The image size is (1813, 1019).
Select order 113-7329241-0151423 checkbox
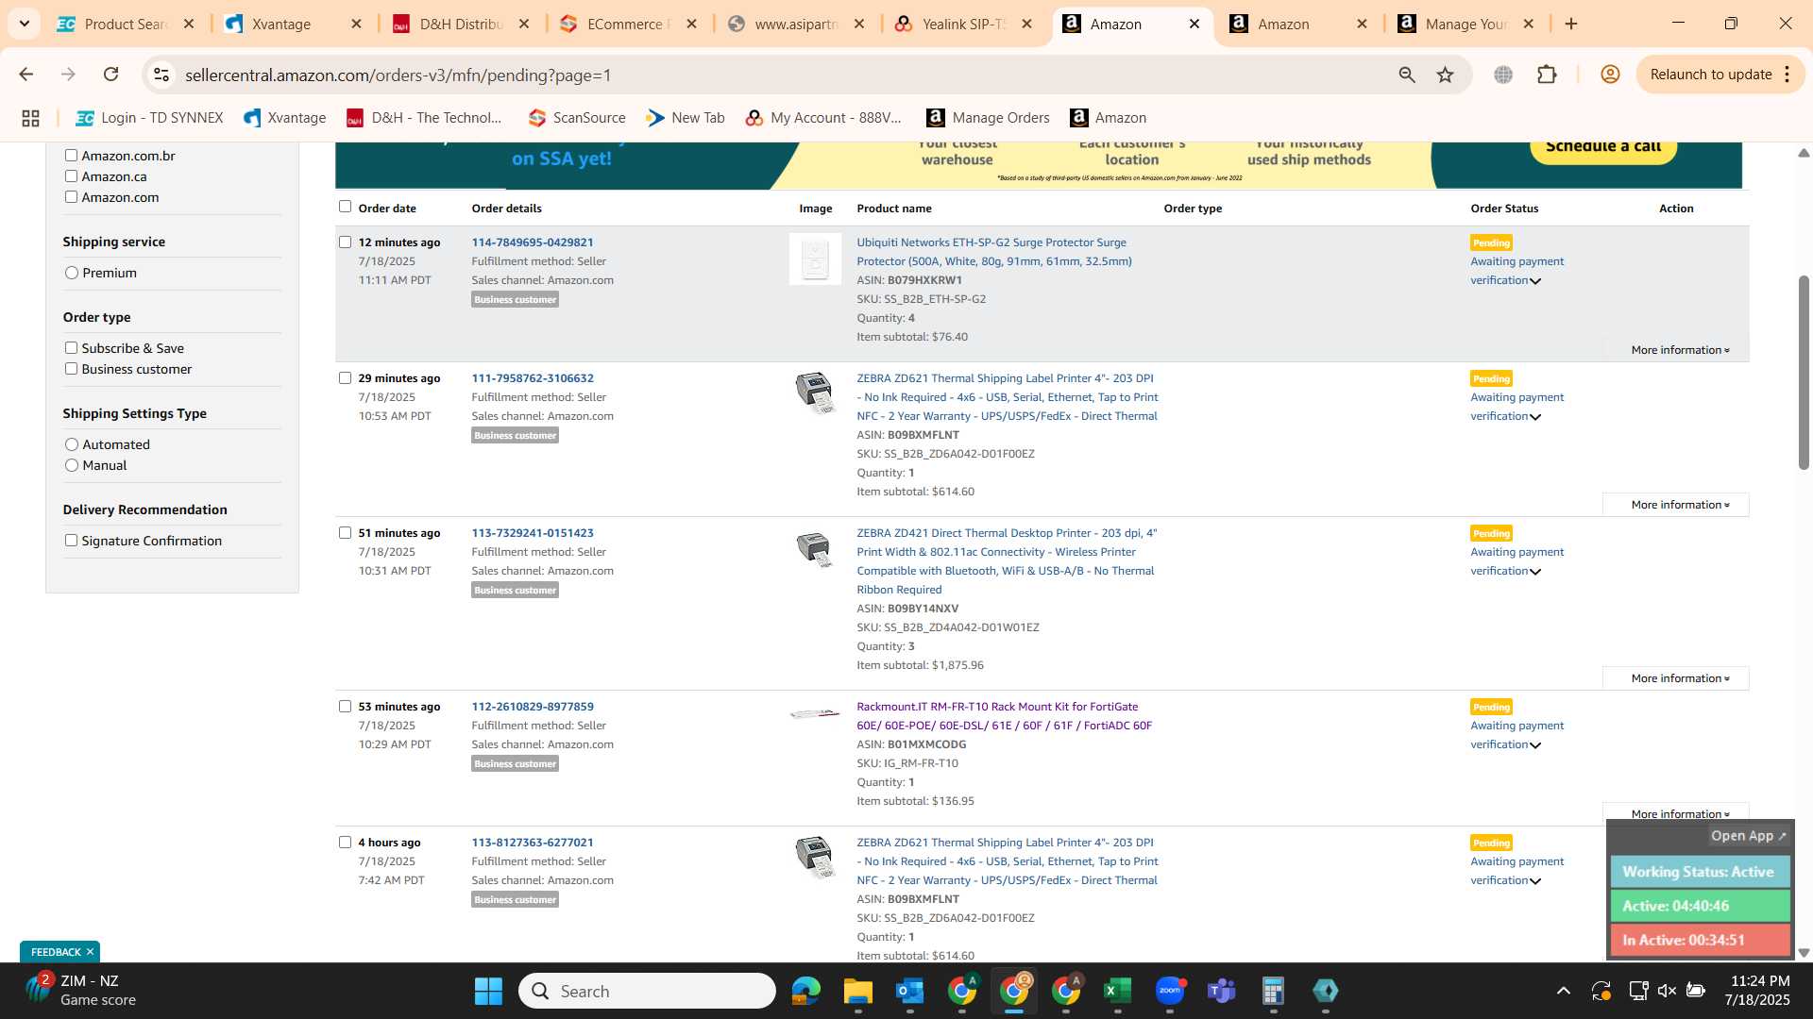click(x=345, y=533)
